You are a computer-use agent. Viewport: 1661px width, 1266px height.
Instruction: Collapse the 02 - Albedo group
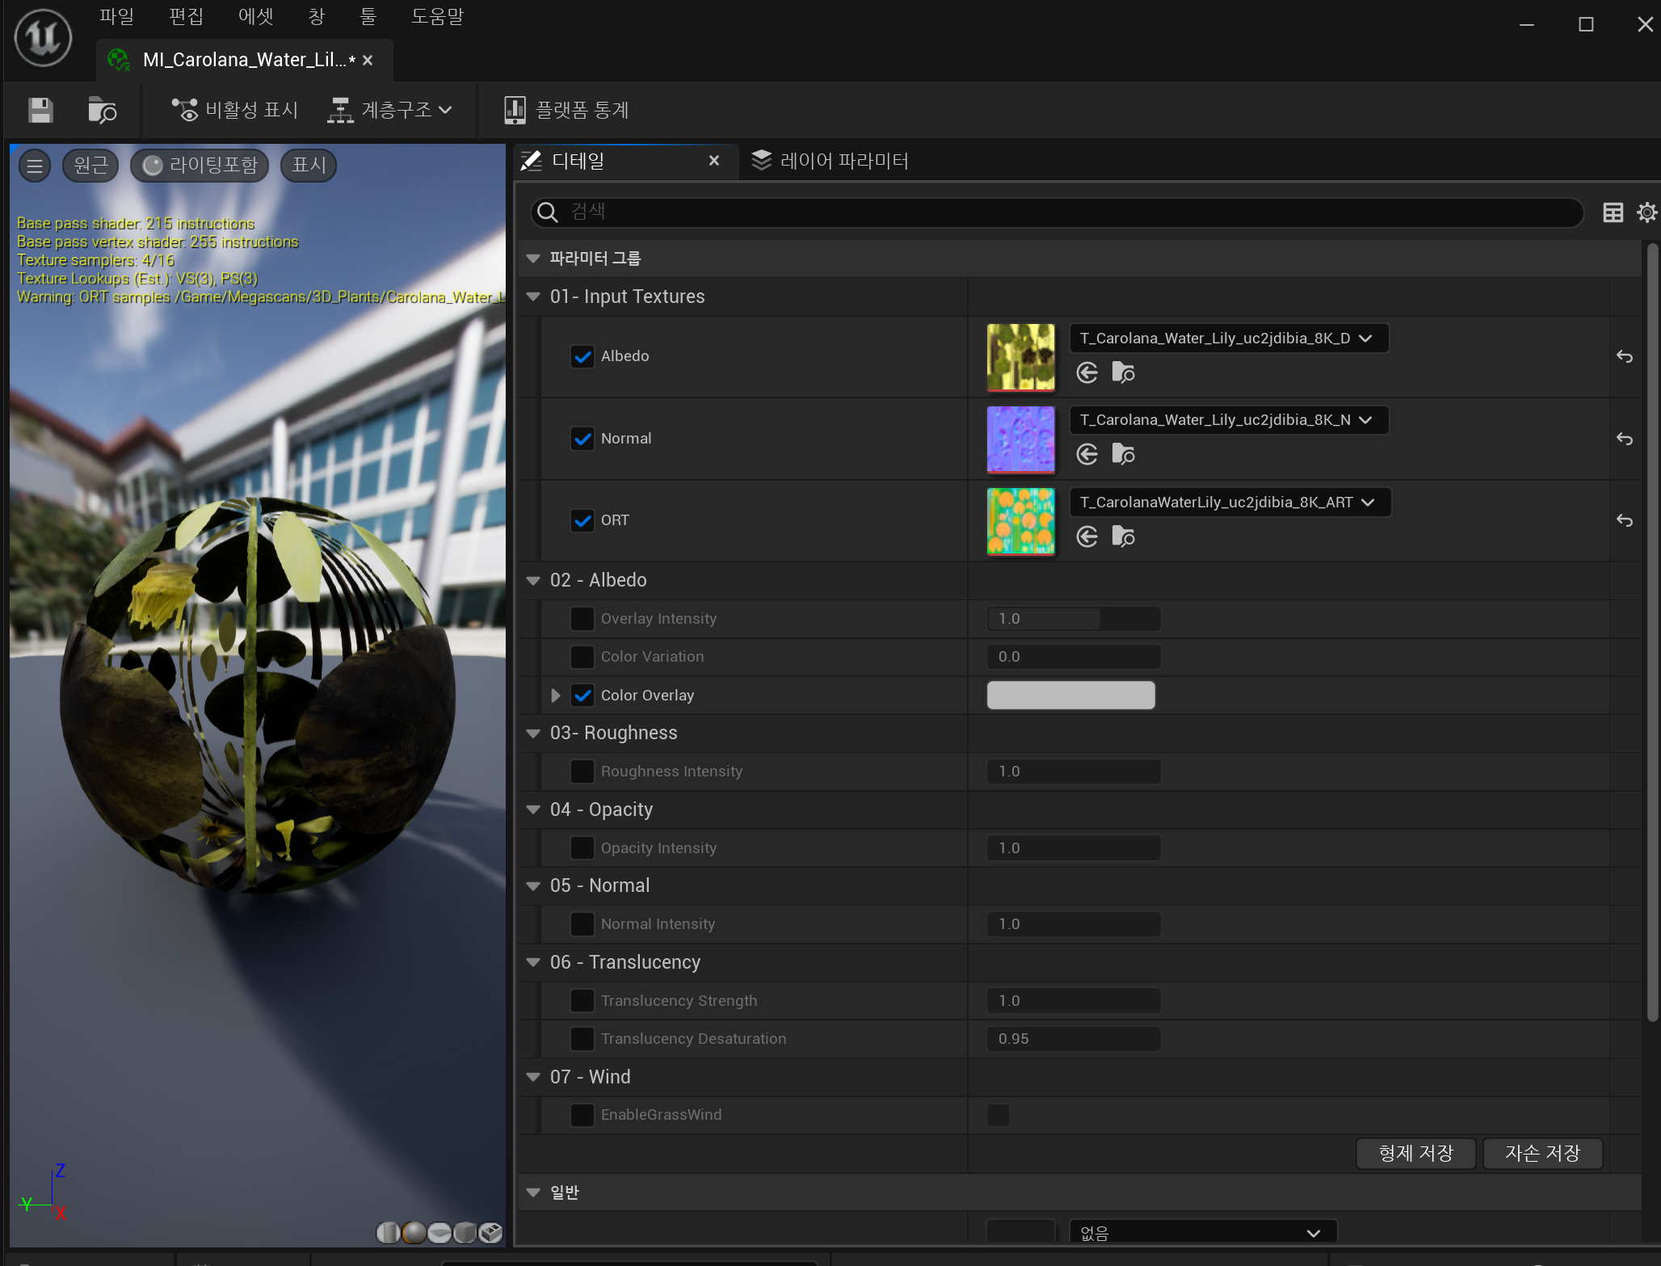[x=533, y=580]
